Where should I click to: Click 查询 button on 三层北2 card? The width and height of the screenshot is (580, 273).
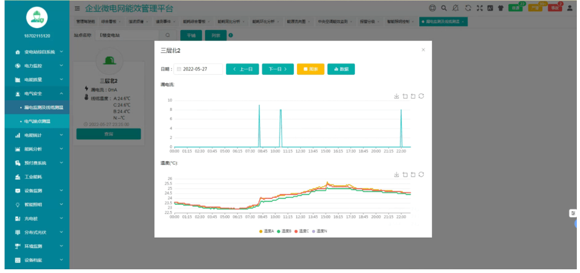109,134
